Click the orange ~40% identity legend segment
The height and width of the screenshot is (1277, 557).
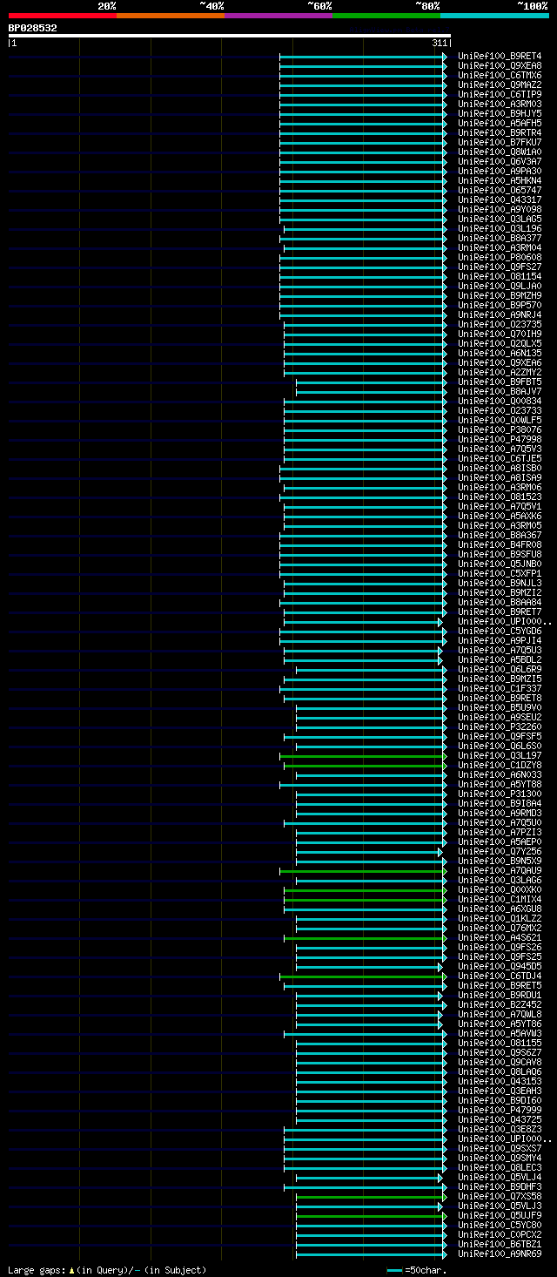point(171,16)
